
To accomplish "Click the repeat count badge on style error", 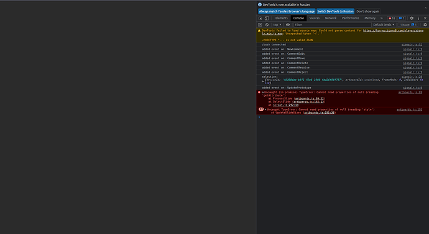I will (261, 110).
